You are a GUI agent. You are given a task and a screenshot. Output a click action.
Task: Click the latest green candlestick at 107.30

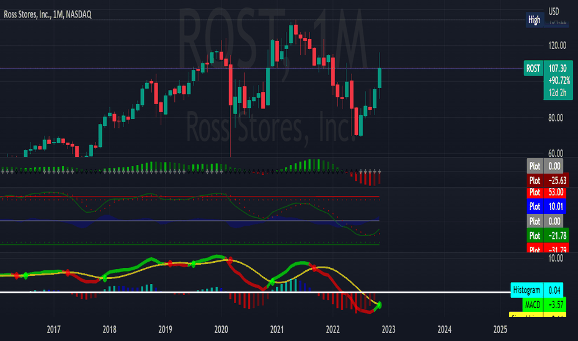click(x=380, y=77)
